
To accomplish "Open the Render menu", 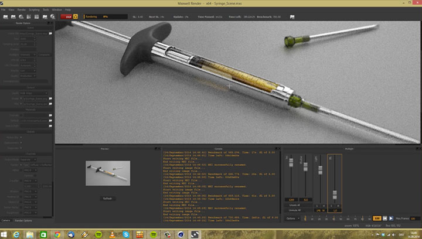I will 22,10.
